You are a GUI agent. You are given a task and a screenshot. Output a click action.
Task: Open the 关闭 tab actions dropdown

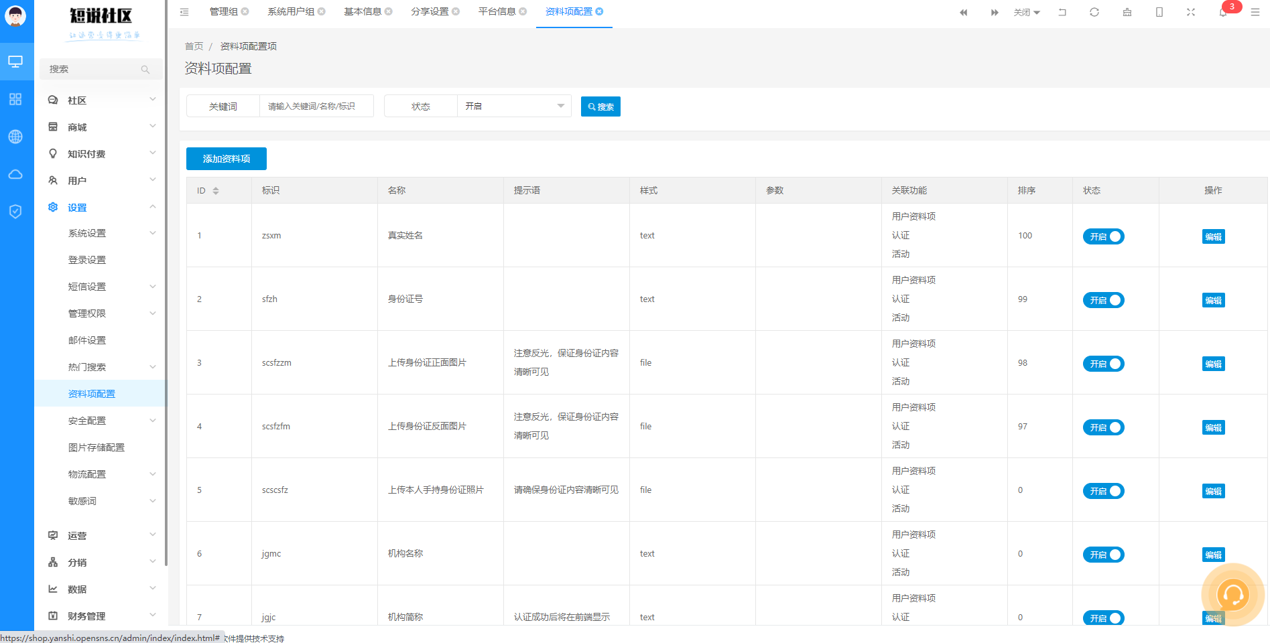pyautogui.click(x=1027, y=12)
